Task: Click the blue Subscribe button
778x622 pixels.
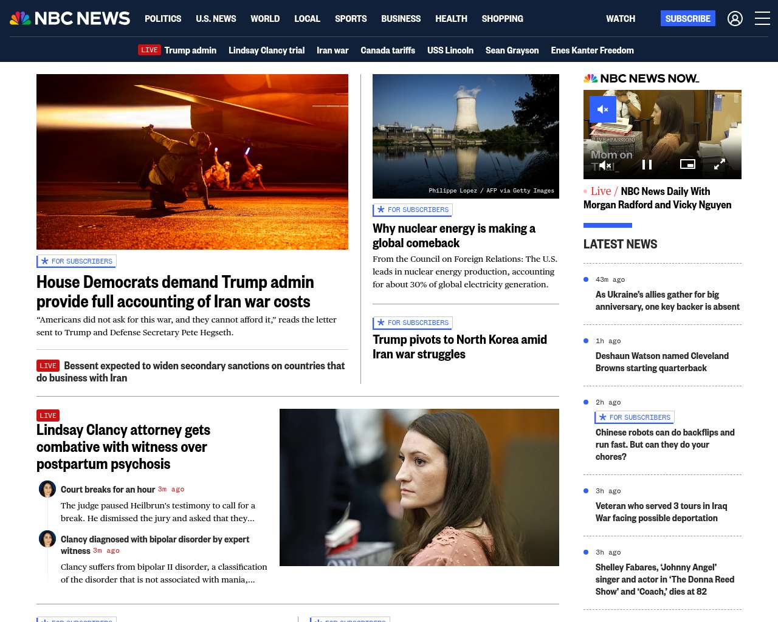Action: [688, 18]
